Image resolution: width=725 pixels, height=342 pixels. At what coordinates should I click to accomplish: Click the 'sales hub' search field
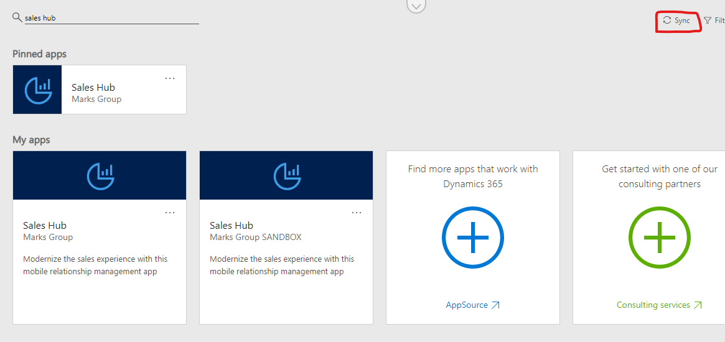pos(112,19)
